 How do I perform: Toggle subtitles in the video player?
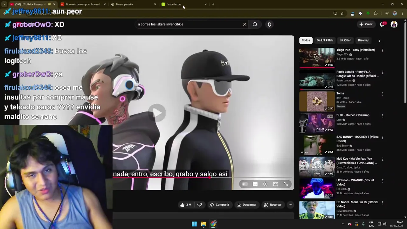coord(255,184)
